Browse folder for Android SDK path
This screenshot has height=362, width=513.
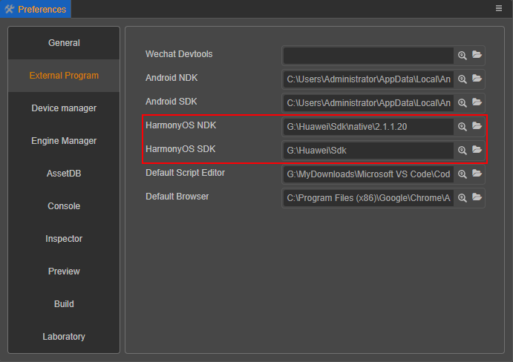click(477, 102)
